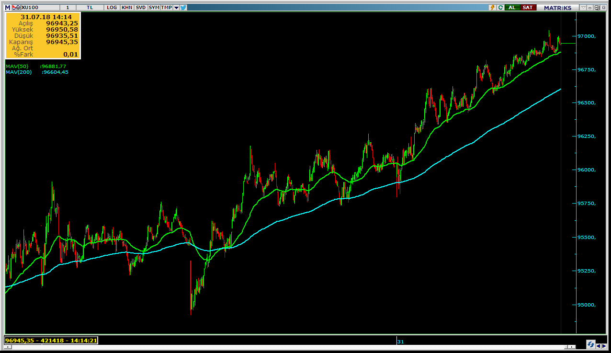
Task: Open the TMP templates button
Action: (x=167, y=7)
